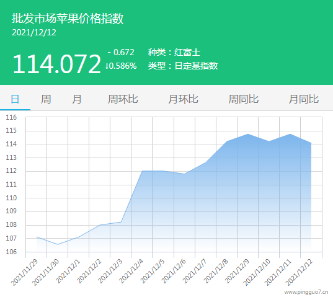Switch to the 周 weekly tab
The height and width of the screenshot is (297, 333).
coord(46,99)
